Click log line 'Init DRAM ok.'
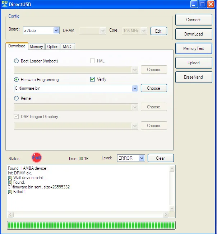217x234 pixels. coord(20,173)
